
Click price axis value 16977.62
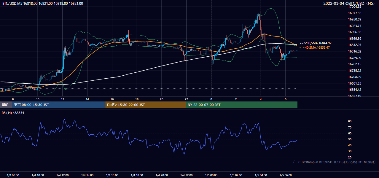(355, 13)
